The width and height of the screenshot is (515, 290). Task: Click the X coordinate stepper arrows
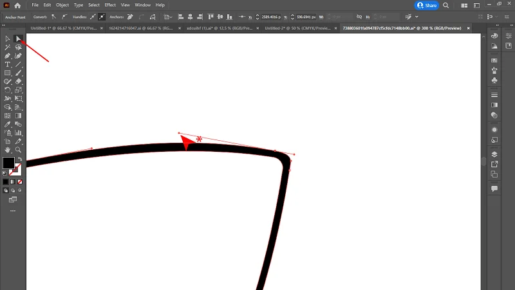pos(257,17)
